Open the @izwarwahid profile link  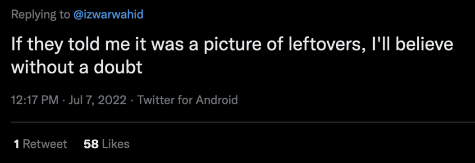(x=108, y=14)
